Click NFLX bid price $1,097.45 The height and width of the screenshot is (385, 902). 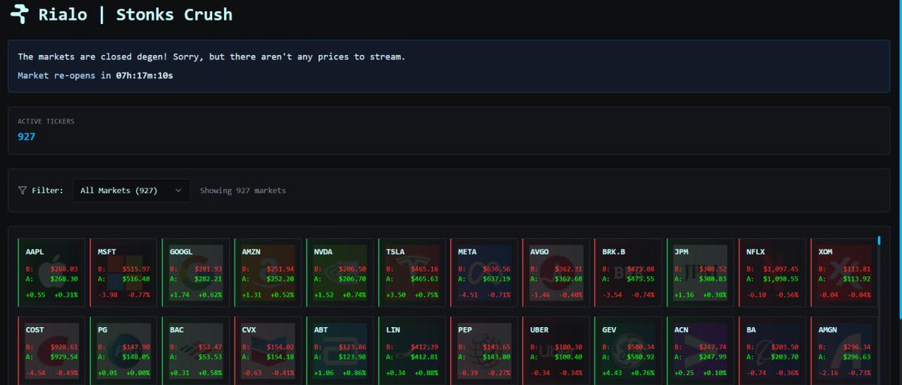click(x=781, y=268)
